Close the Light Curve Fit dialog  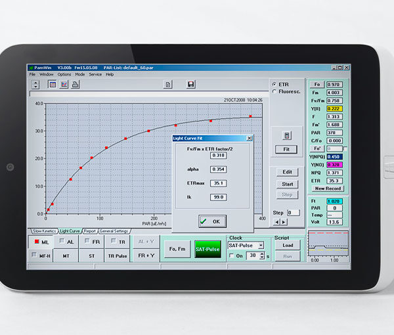tap(250, 138)
